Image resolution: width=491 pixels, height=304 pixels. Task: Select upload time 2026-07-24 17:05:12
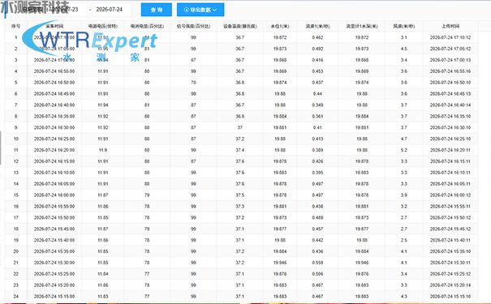point(450,49)
